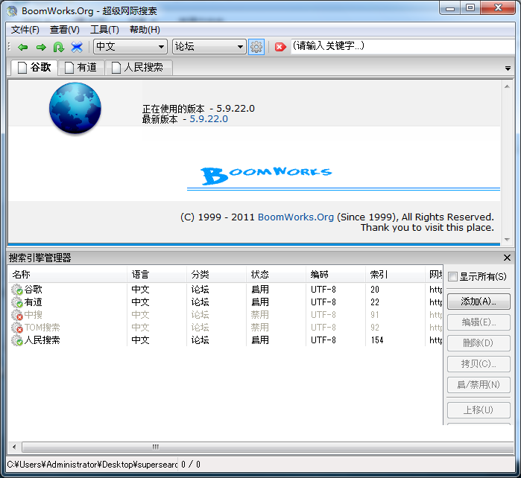Screen dimensions: 521x478
Task: Open the 帮助(H) menu
Action: tap(145, 30)
